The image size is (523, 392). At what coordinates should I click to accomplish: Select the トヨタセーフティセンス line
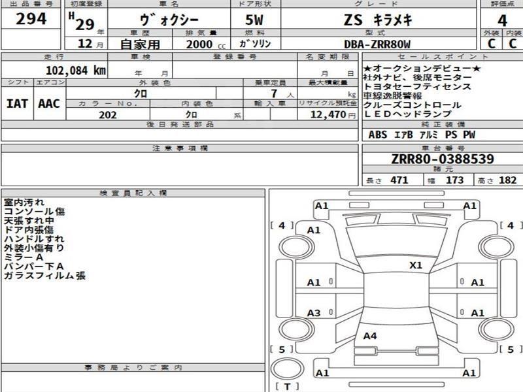point(417,87)
